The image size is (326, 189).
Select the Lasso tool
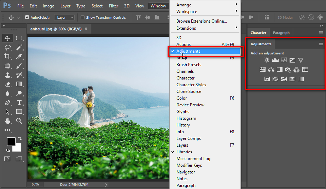[7, 47]
